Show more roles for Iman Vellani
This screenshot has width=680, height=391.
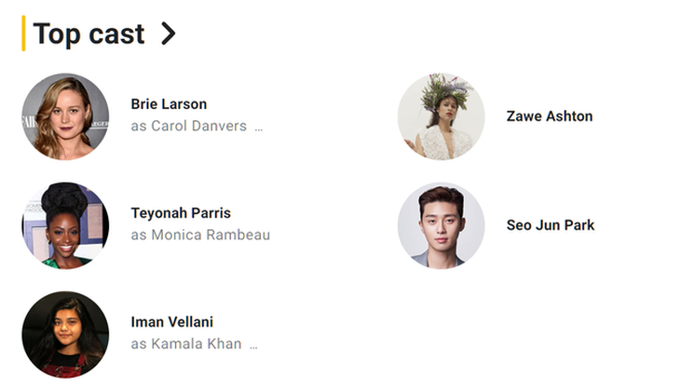point(253,345)
